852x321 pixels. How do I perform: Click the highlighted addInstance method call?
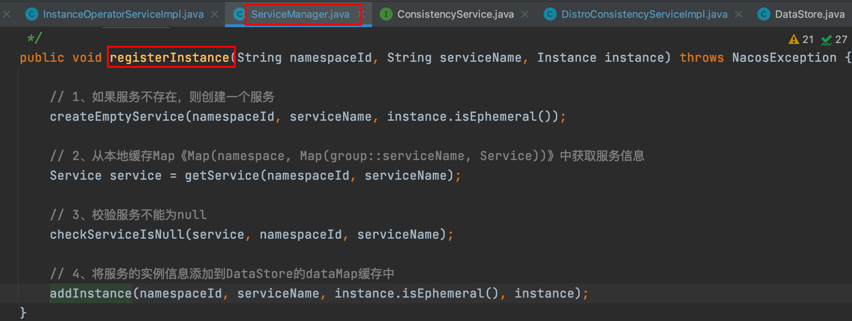(x=90, y=293)
